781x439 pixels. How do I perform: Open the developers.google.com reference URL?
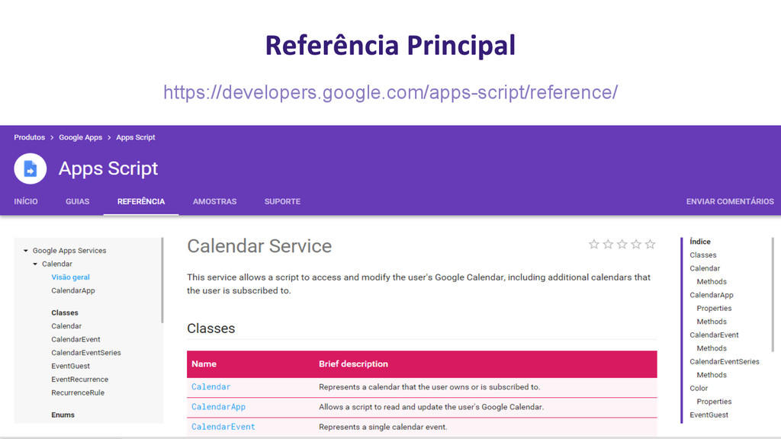pyautogui.click(x=390, y=92)
